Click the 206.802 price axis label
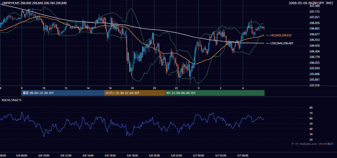Screen dimensions: 337x158 (x=315, y=28)
